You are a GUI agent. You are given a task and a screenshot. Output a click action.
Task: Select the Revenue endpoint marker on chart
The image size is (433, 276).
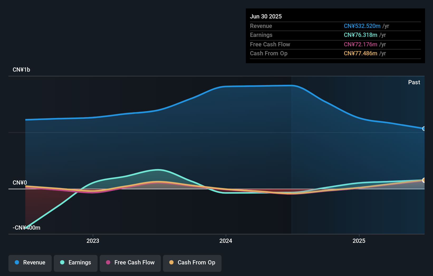(x=424, y=129)
